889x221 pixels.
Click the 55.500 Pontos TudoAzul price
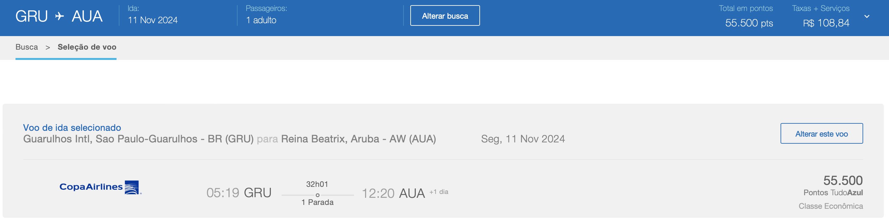point(843,180)
